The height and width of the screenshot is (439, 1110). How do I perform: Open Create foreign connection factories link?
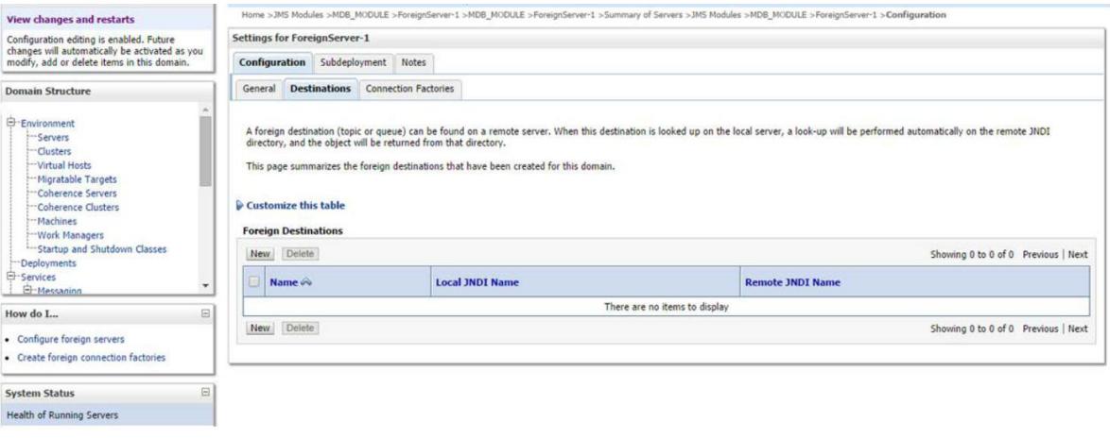pyautogui.click(x=92, y=358)
